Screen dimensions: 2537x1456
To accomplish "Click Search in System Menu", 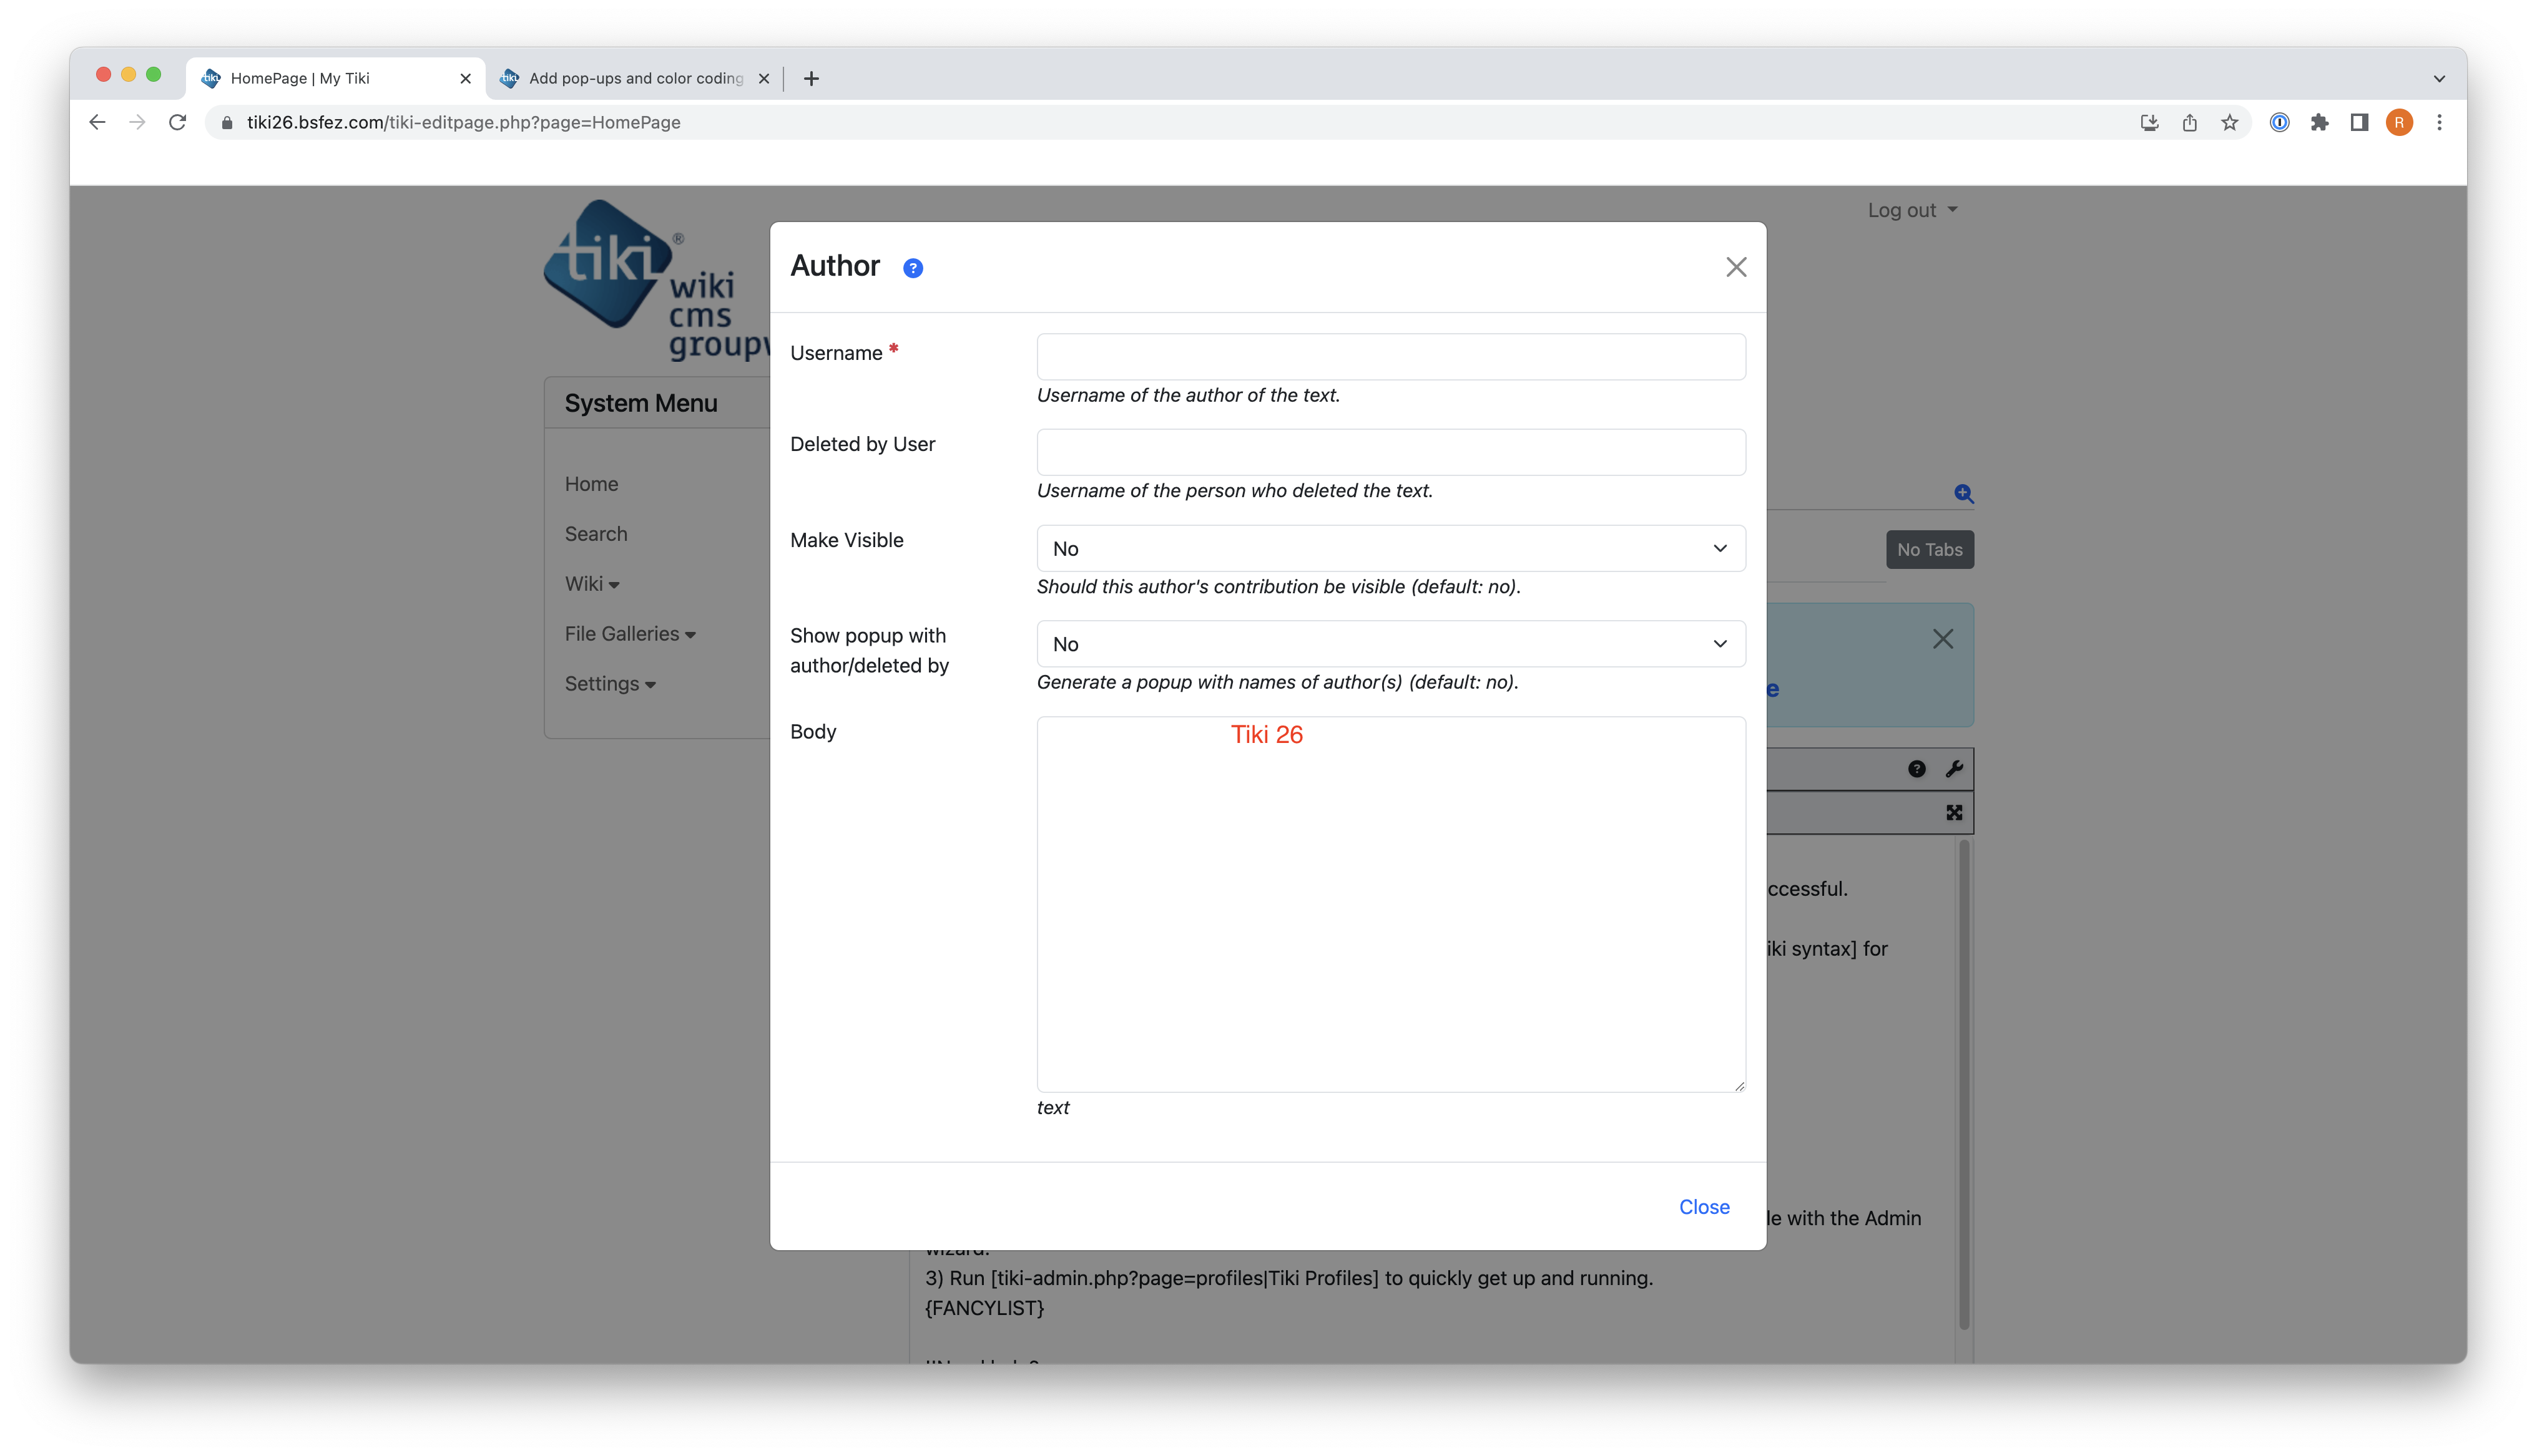I will click(596, 534).
